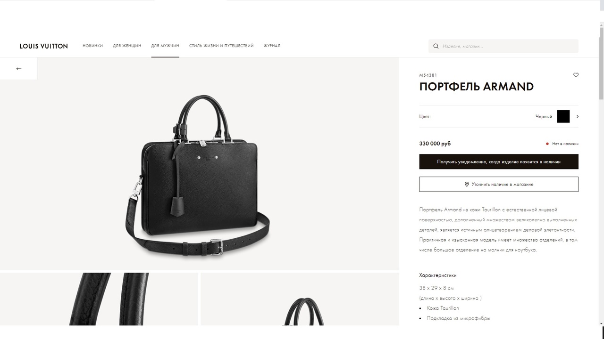The height and width of the screenshot is (339, 604).
Task: Select the black color swatch
Action: [x=563, y=116]
